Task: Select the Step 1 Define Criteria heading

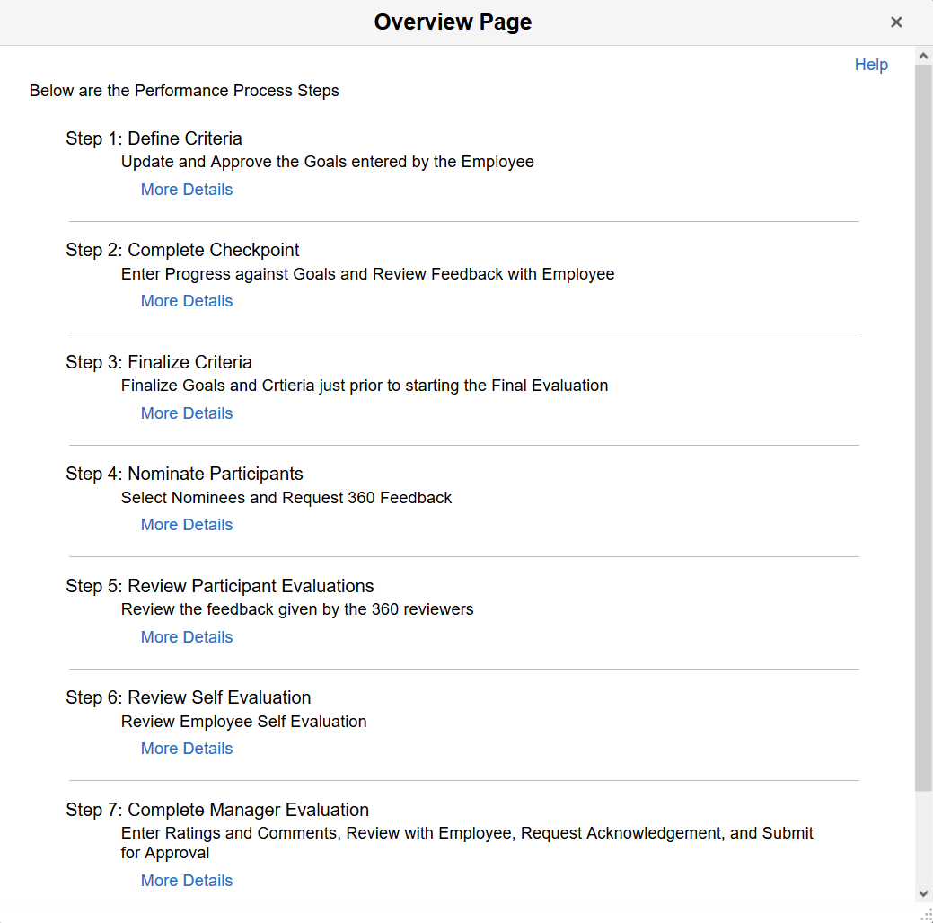Action: pos(154,138)
